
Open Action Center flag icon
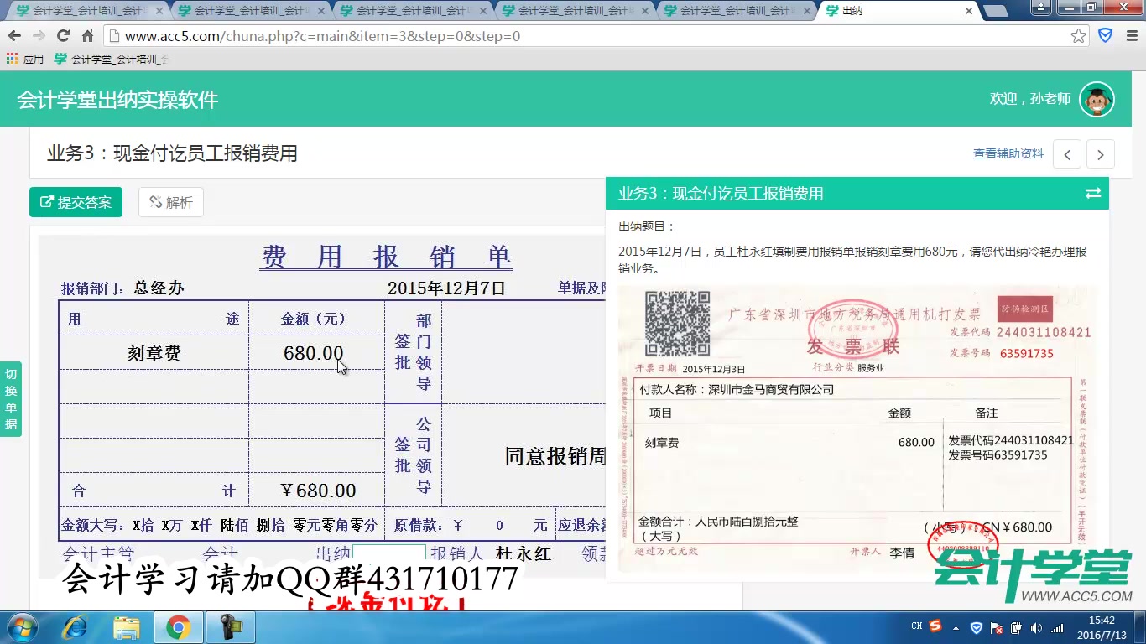coord(997,627)
